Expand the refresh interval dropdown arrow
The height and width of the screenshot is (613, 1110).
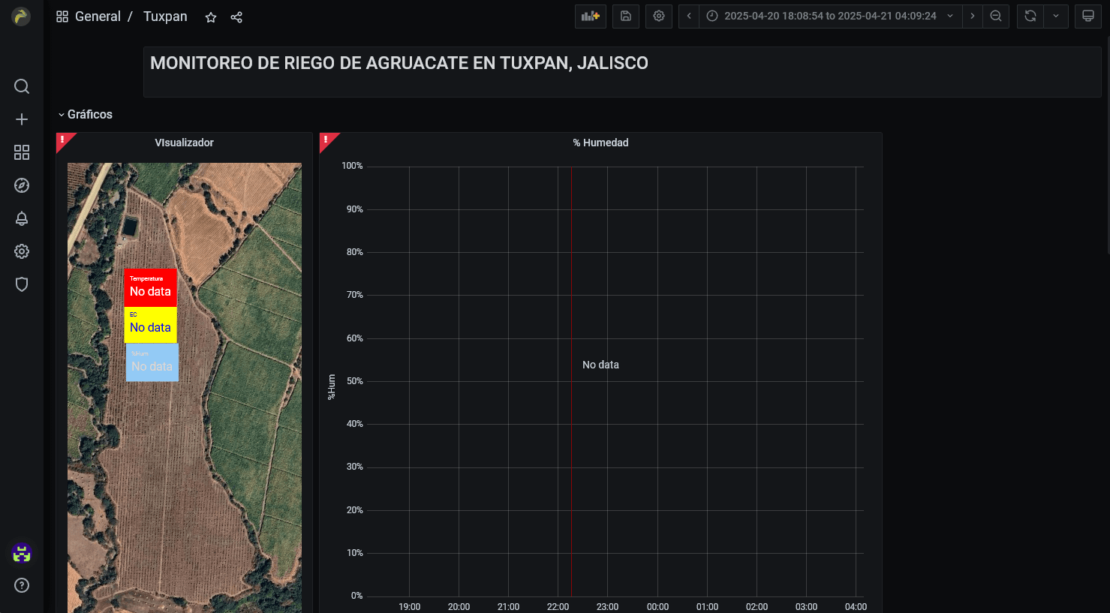coord(1056,16)
